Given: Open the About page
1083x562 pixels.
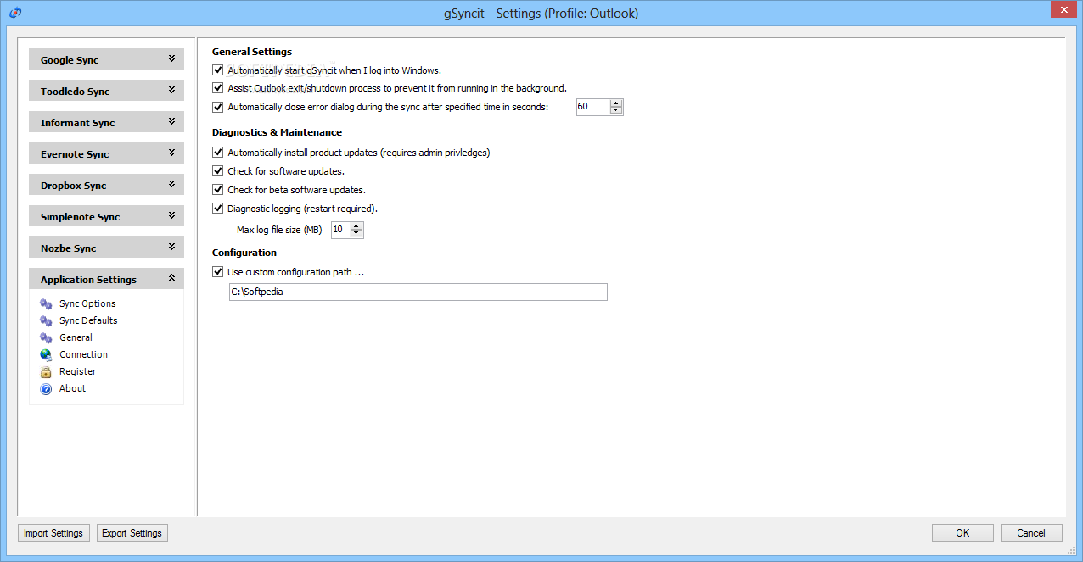Looking at the screenshot, I should 72,388.
